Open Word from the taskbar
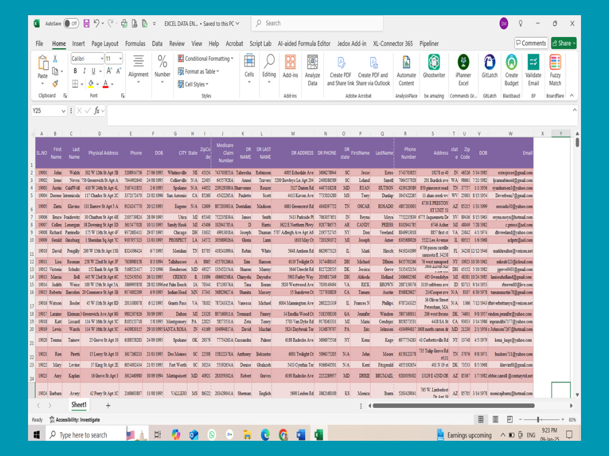This screenshot has width=609, height=456. pos(301,435)
